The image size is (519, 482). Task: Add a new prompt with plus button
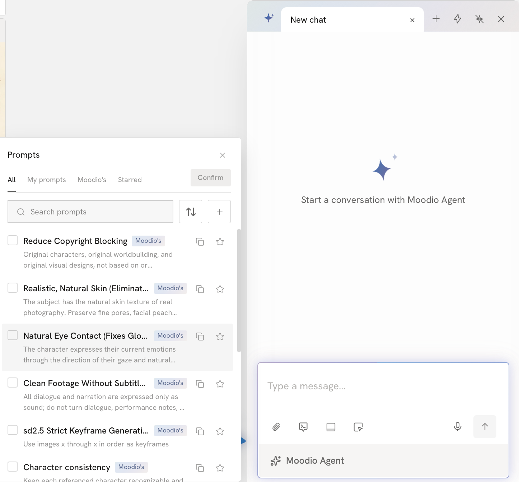pos(219,212)
